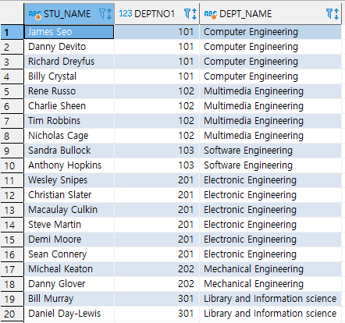Open the filter funnel on DEPT_NAME column

[x=329, y=13]
